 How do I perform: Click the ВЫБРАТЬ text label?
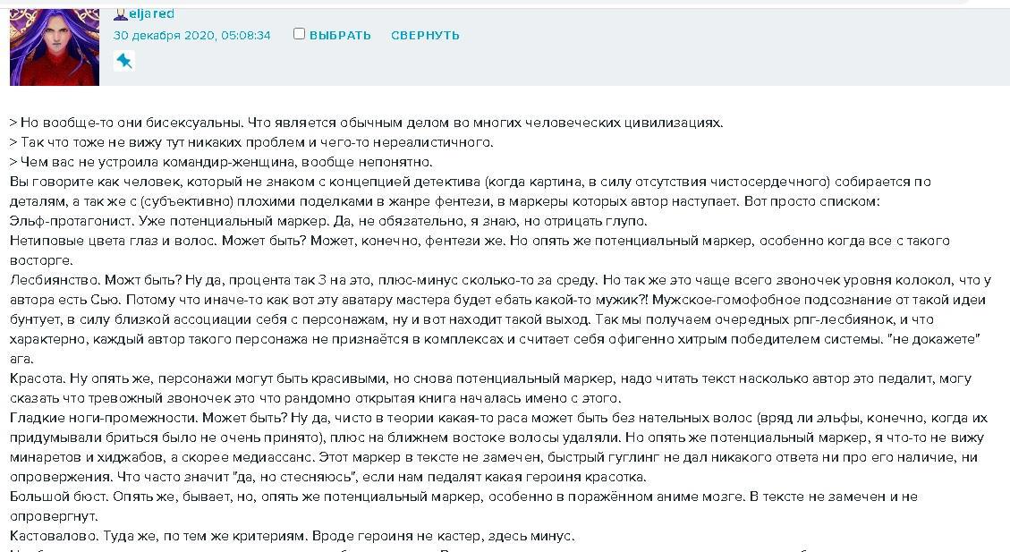click(340, 36)
